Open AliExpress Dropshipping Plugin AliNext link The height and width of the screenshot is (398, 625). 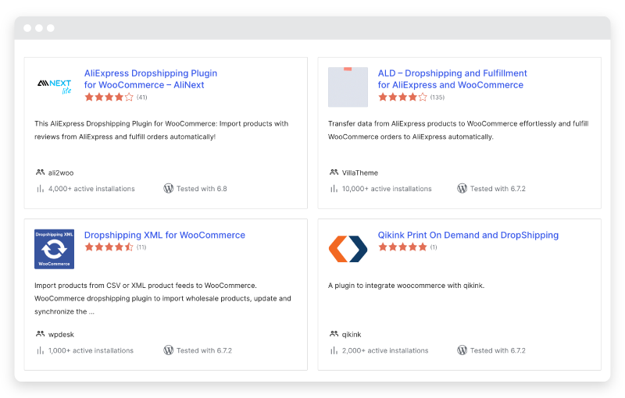coord(151,79)
